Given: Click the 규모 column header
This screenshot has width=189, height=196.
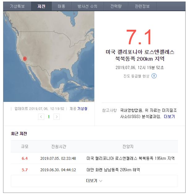Looking at the screenshot, I should pyautogui.click(x=25, y=146).
